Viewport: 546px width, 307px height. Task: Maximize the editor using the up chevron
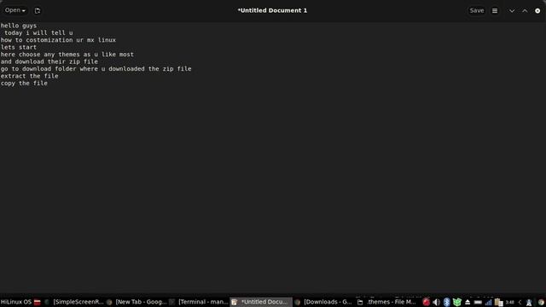525,11
